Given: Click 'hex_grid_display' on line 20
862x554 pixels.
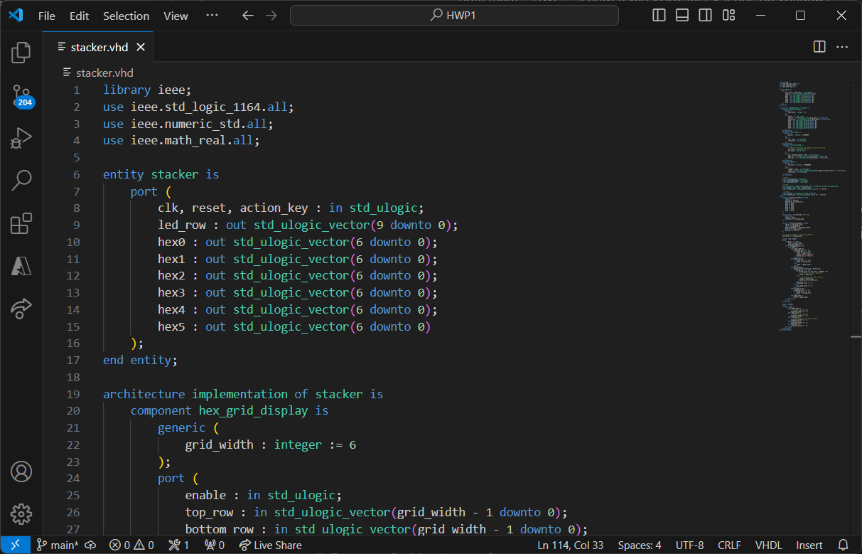Looking at the screenshot, I should 254,410.
